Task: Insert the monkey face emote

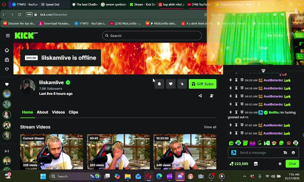Action: pos(274,143)
